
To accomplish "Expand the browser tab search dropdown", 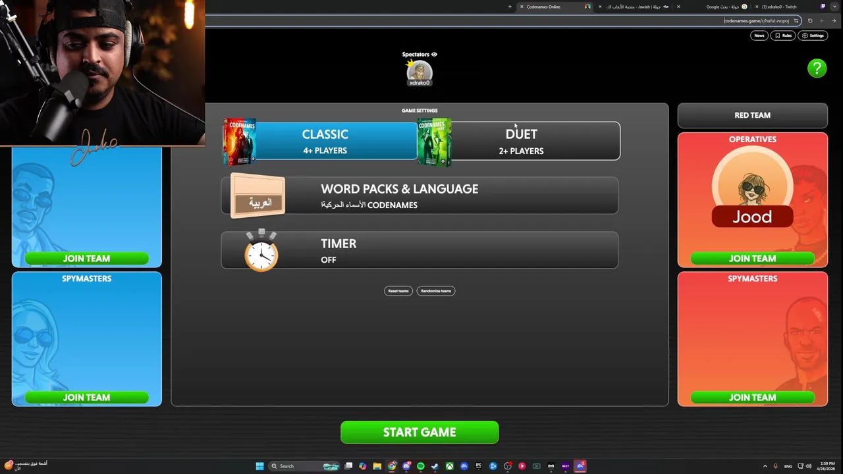I will pyautogui.click(x=834, y=7).
